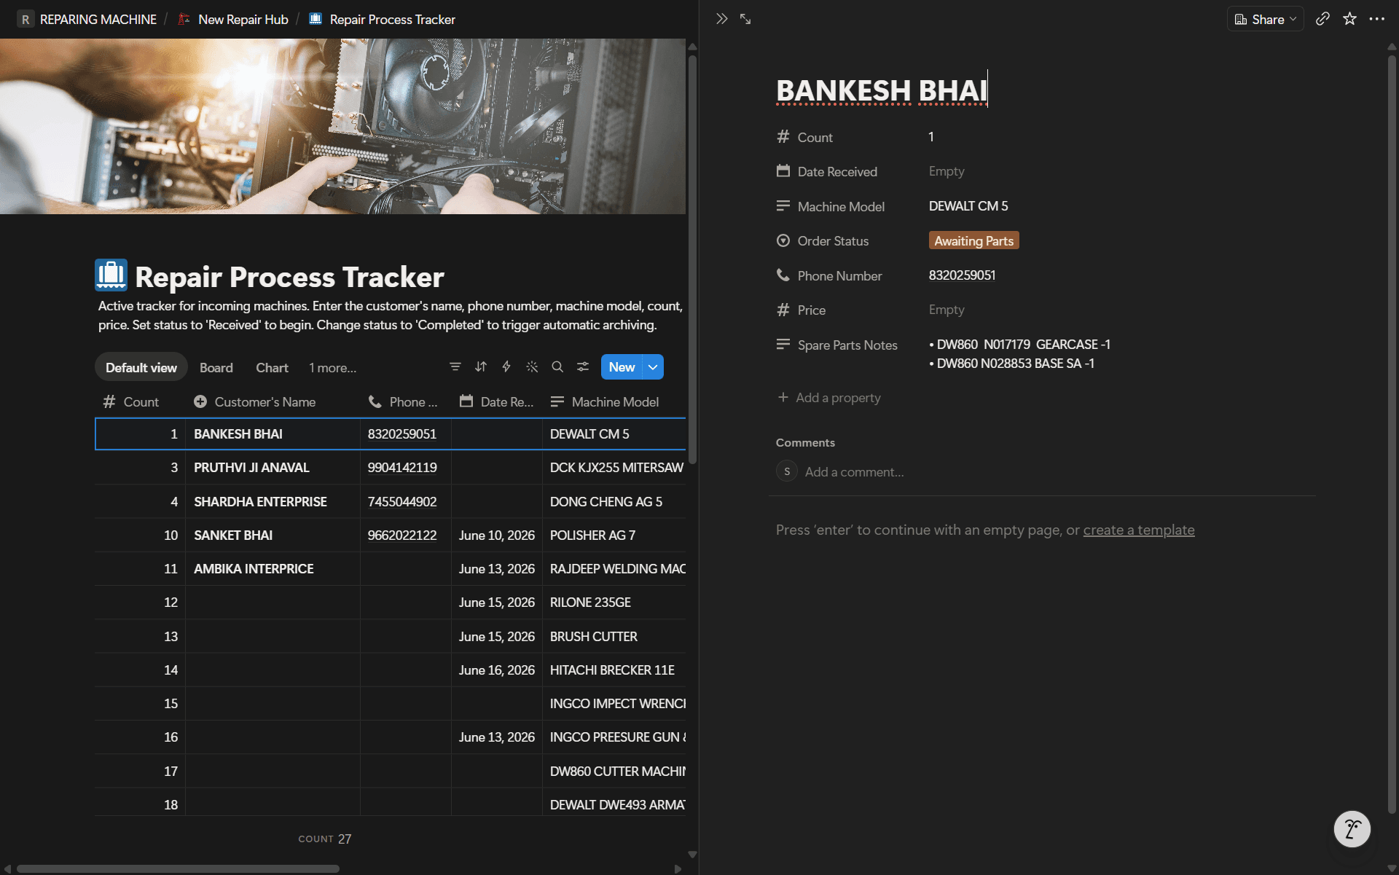Switch to the Default view tab
Screen dimensions: 1399x875
click(x=141, y=367)
